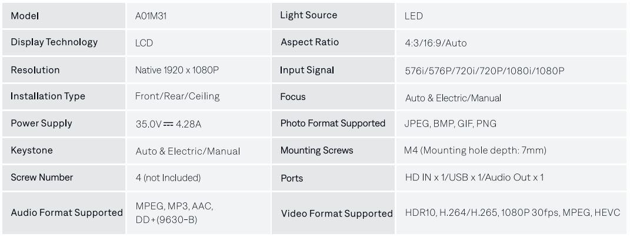Select the Screw Number label
The image size is (630, 237).
pyautogui.click(x=42, y=178)
